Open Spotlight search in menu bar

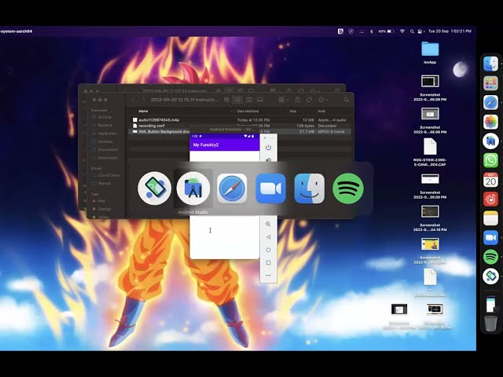pos(412,31)
